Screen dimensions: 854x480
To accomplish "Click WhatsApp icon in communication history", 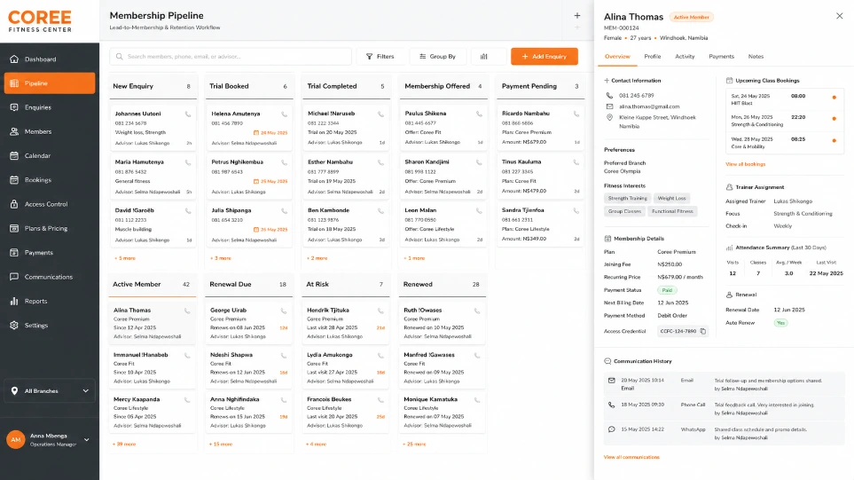I will click(611, 429).
